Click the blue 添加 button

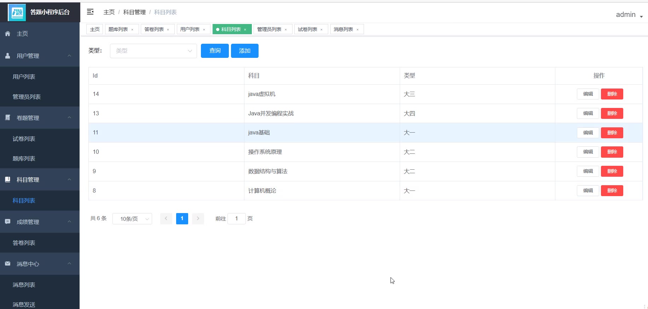pyautogui.click(x=244, y=51)
